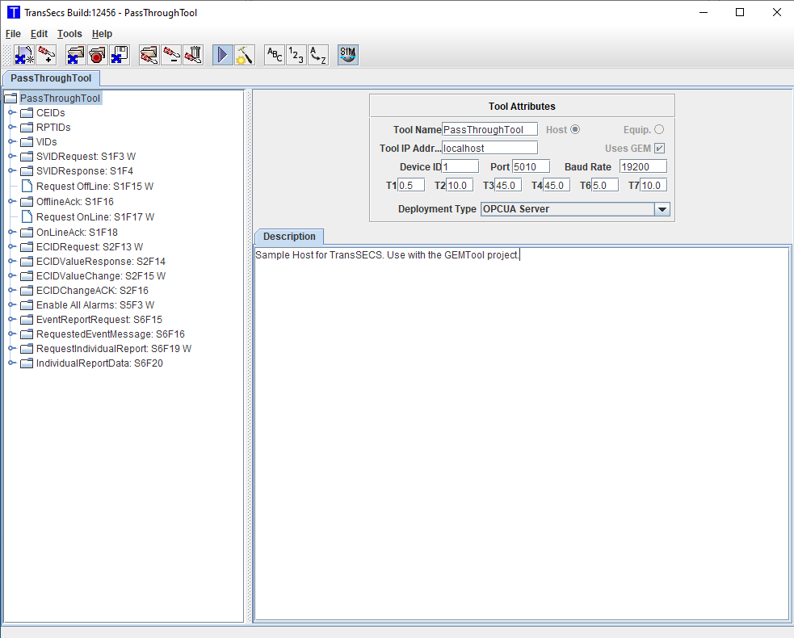Select Request OnLine: S1F17 W message
Screen dimensions: 794x638
95,216
